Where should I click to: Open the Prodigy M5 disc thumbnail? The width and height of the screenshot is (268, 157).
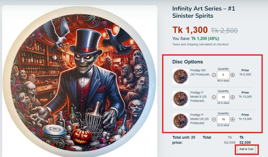click(x=180, y=76)
